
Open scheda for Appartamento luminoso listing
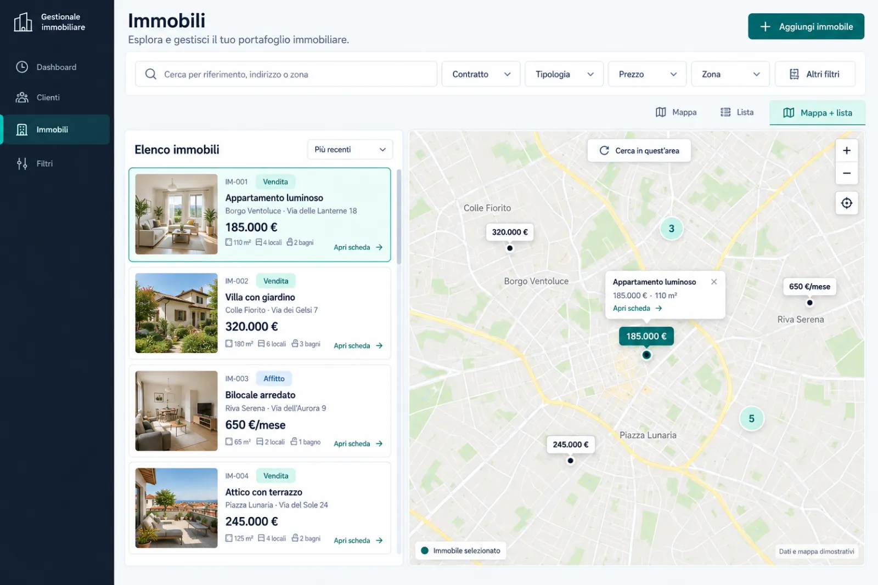(x=358, y=247)
